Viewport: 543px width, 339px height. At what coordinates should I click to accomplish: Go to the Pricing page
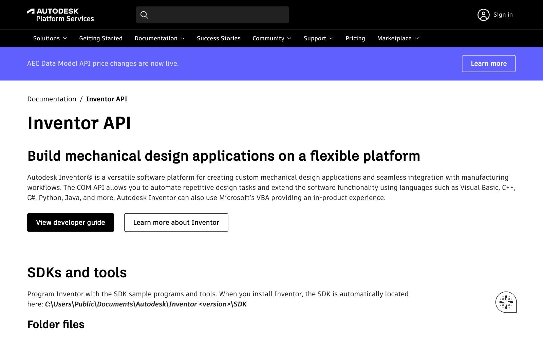tap(355, 38)
